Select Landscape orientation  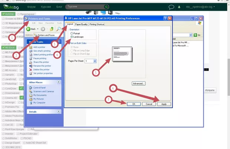coord(72,37)
